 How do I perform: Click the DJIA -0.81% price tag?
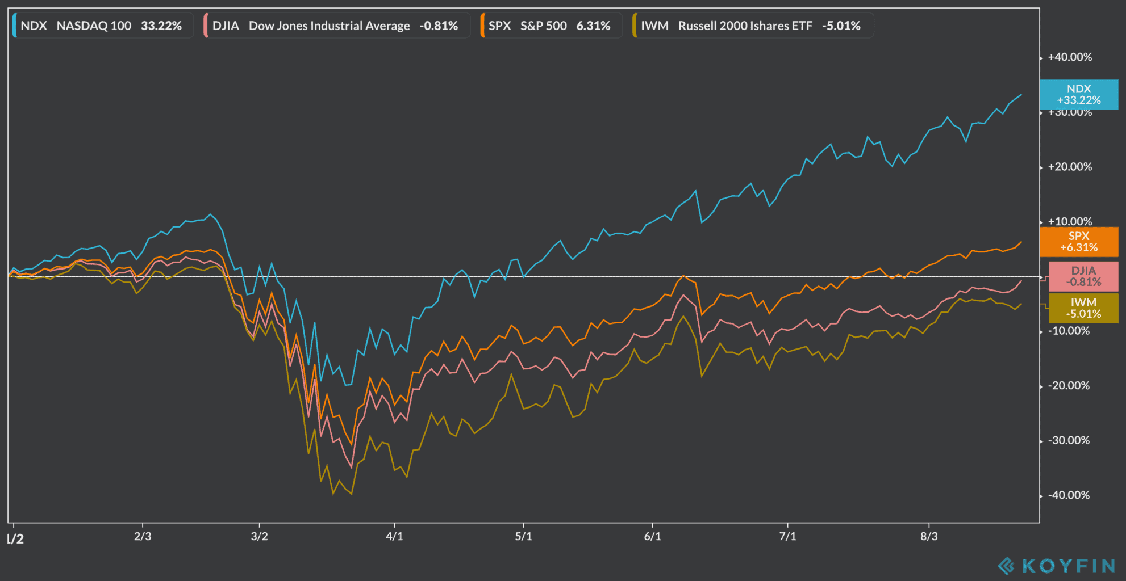coord(1083,276)
